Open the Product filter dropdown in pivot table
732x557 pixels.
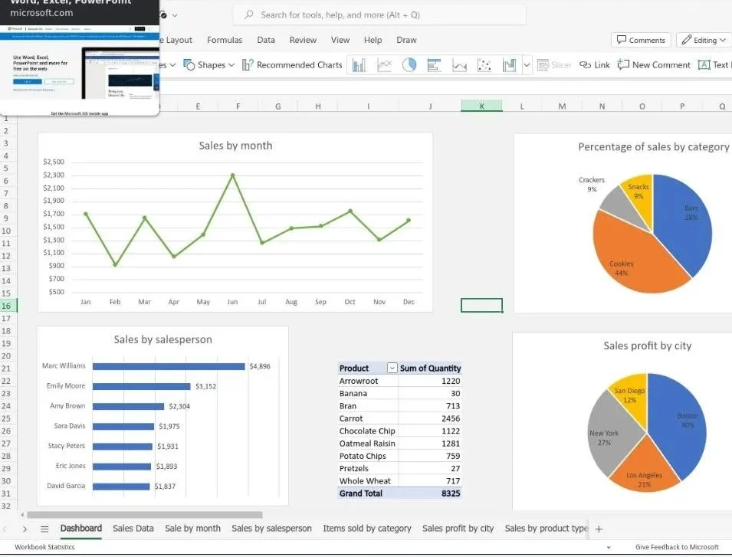[x=392, y=368]
